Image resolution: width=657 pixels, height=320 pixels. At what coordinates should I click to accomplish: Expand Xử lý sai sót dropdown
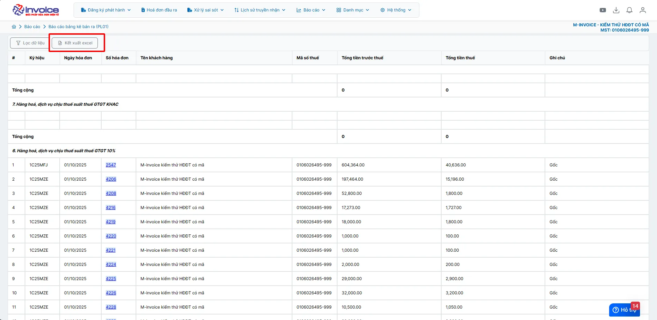pos(205,10)
